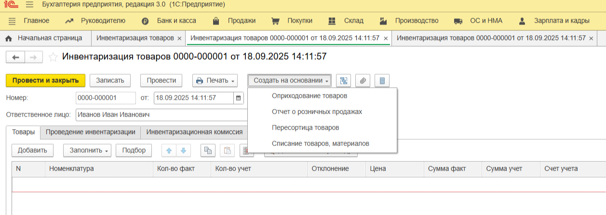The image size is (606, 215).
Task: Click the Ответственное лицо input field
Action: (162, 115)
